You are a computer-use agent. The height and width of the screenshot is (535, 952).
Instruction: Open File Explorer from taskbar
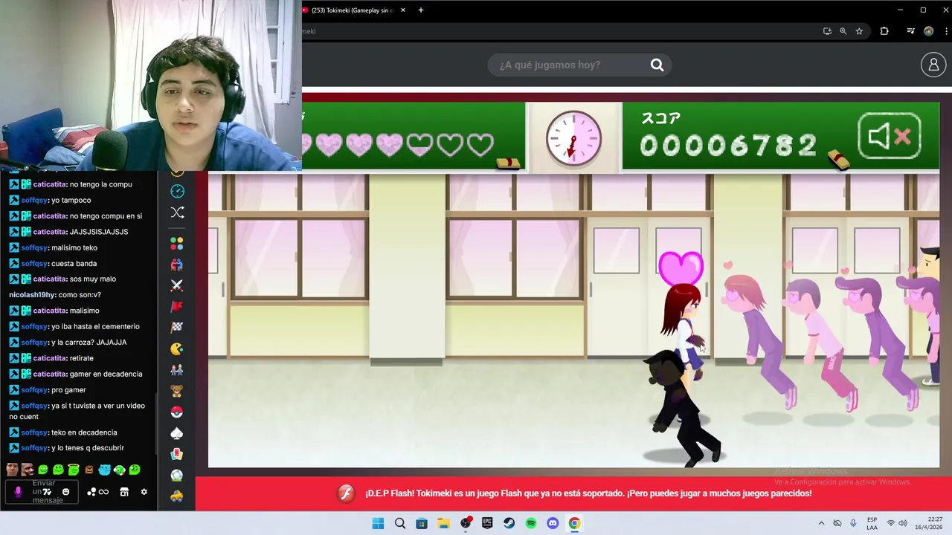coord(443,523)
